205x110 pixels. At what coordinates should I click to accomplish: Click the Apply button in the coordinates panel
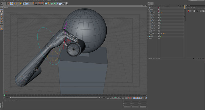click(x=143, y=107)
